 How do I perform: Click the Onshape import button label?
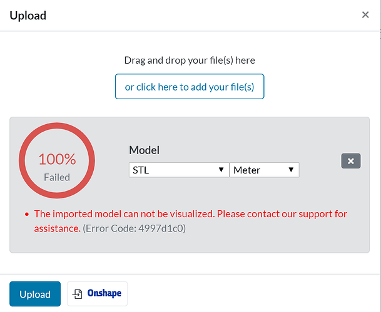tap(104, 293)
